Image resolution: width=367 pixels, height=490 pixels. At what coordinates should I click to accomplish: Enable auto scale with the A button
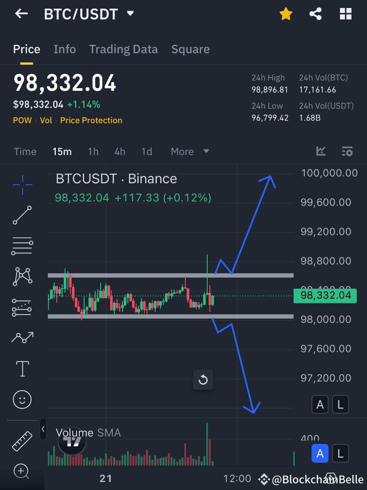320,404
